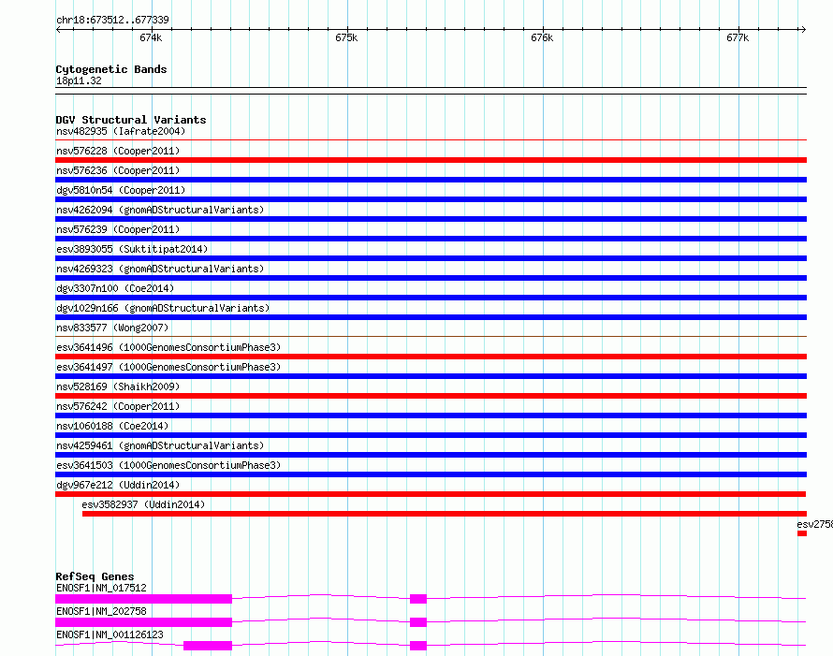Click the red bar under esv3641496
The width and height of the screenshot is (833, 656).
tap(431, 357)
